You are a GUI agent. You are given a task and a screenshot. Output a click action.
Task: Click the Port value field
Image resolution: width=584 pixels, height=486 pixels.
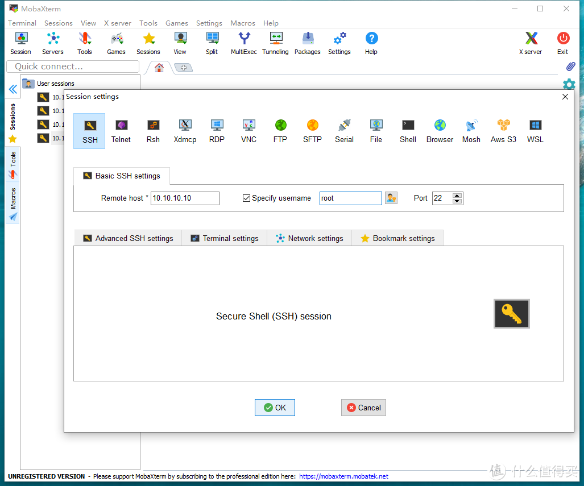pyautogui.click(x=442, y=198)
